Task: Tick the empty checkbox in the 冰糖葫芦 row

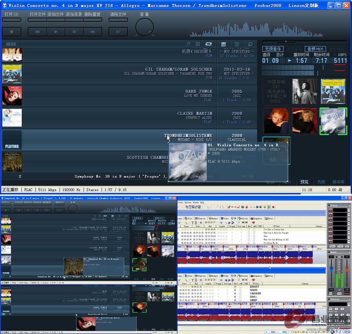Action: tap(240, 300)
